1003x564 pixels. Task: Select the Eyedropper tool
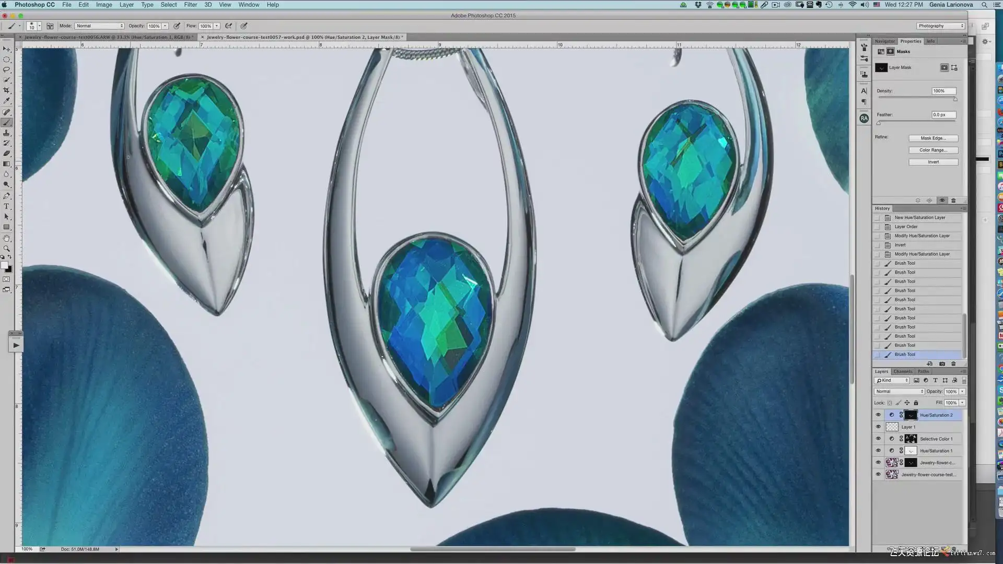pos(7,101)
